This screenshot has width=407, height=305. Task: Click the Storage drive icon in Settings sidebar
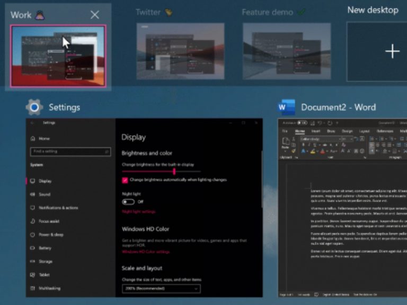[32, 261]
